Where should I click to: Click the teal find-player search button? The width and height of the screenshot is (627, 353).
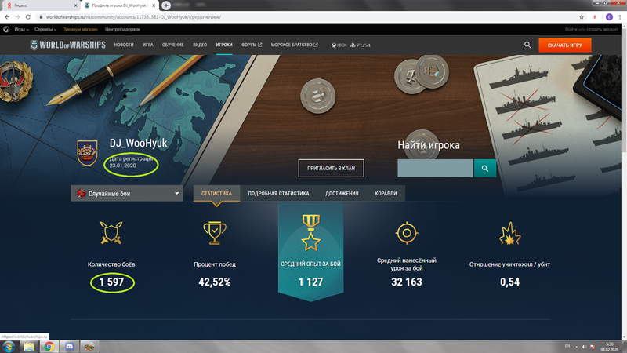(x=485, y=168)
